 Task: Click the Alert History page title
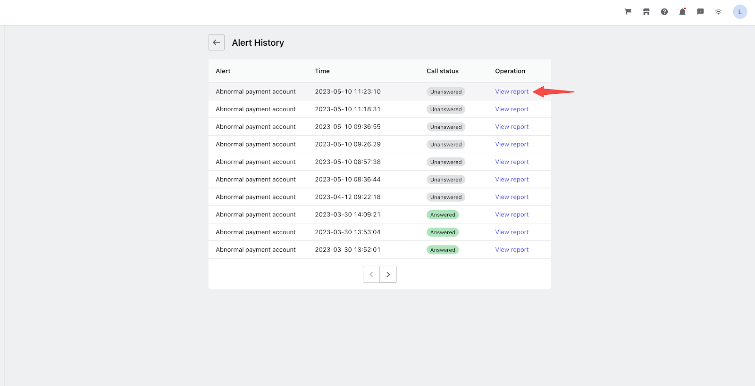pyautogui.click(x=258, y=43)
